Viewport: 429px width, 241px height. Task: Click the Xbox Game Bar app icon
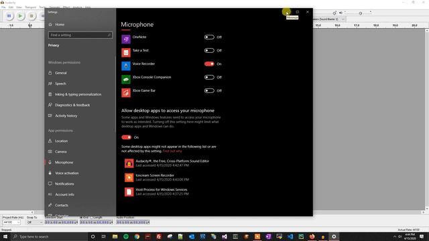click(126, 92)
